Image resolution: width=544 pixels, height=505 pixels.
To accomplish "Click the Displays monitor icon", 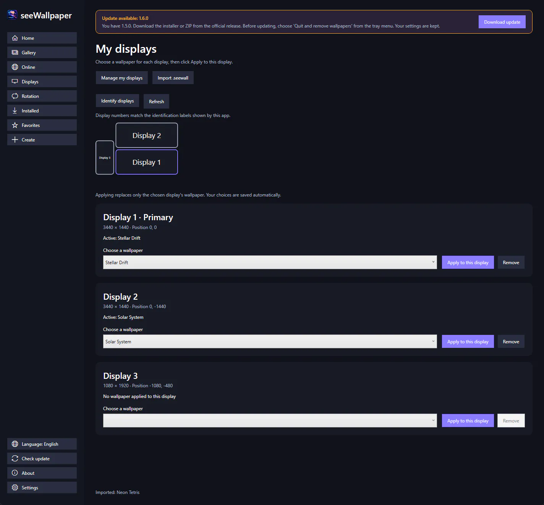I will click(x=15, y=81).
